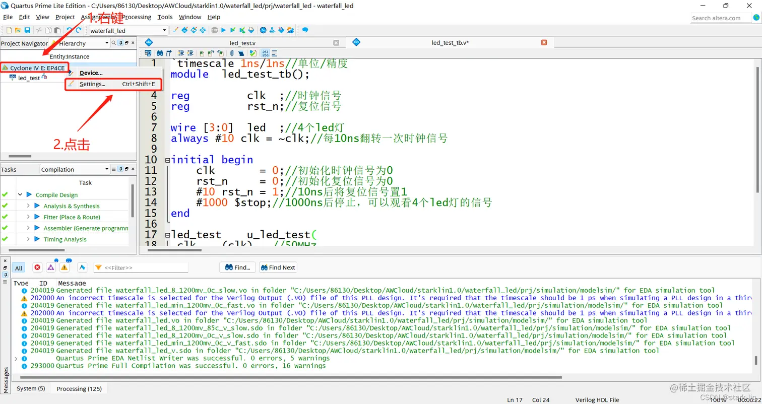This screenshot has width=762, height=404.
Task: Toggle line numbers 267/268 icon
Action: tap(265, 53)
